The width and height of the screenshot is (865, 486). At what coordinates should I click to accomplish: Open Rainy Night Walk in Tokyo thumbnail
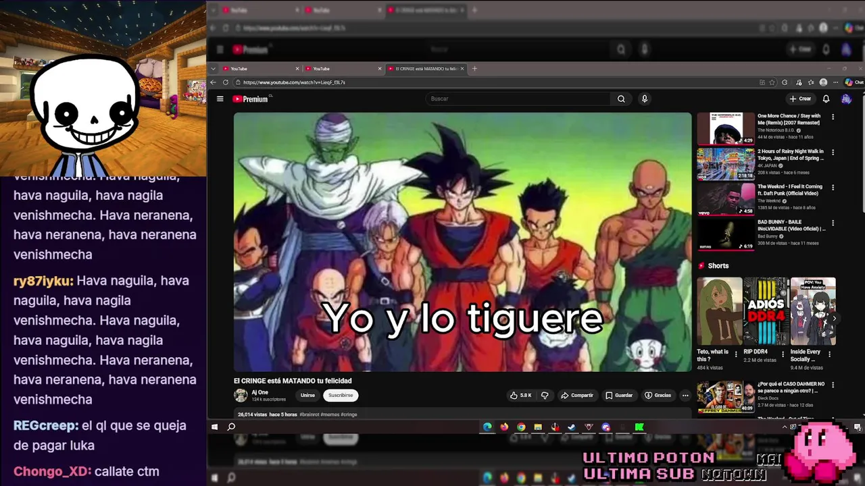726,163
